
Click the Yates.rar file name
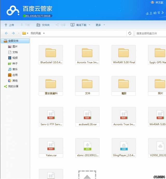pyautogui.click(x=51, y=155)
